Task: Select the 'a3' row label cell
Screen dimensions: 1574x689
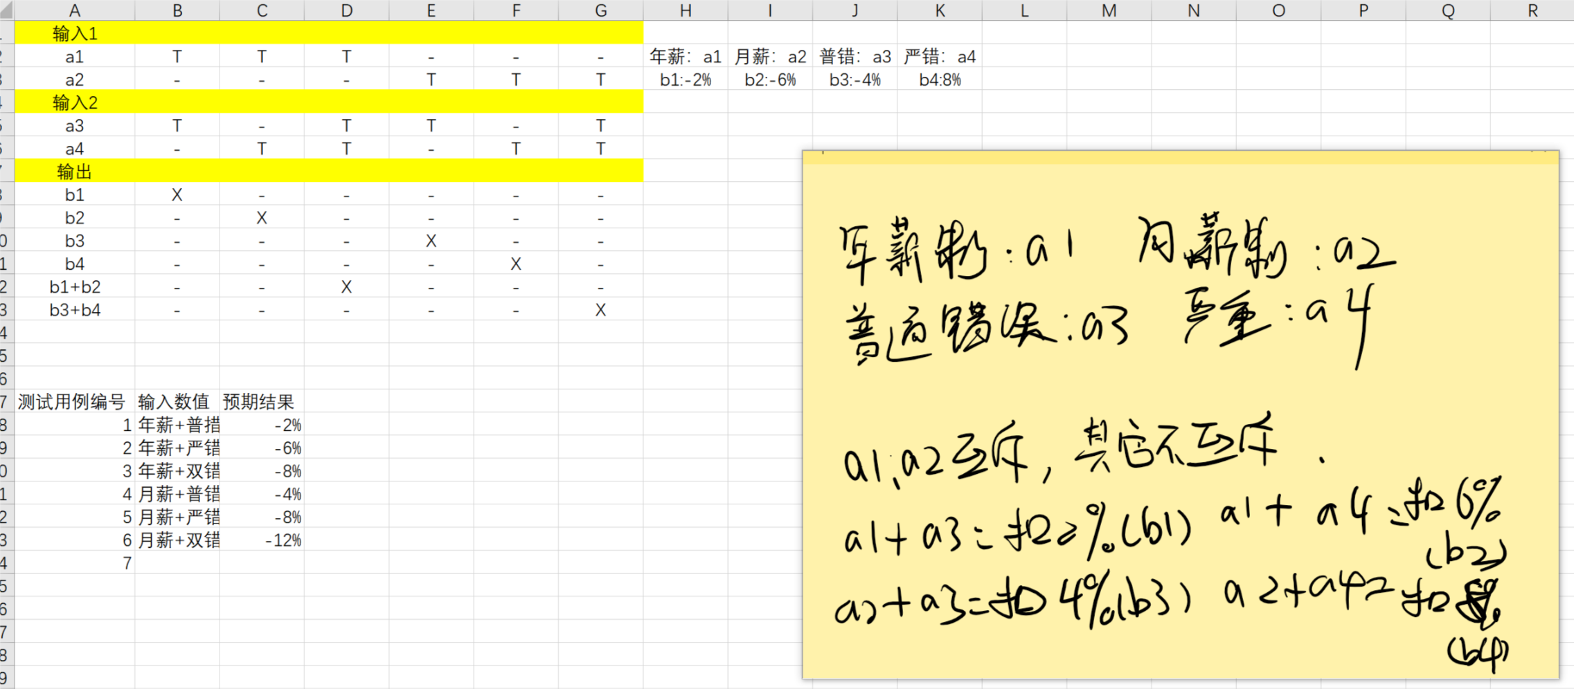Action: click(x=75, y=126)
